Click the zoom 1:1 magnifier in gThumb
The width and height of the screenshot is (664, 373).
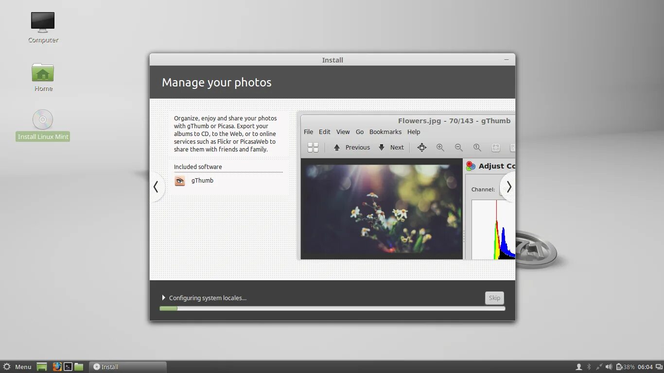tap(477, 148)
